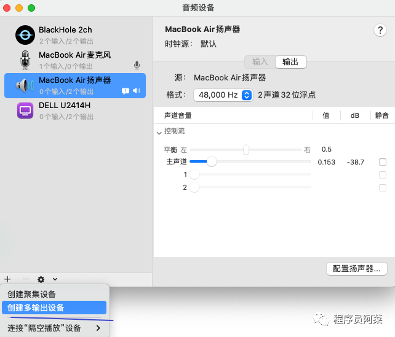
Task: Open the gear settings action menu
Action: pos(41,279)
